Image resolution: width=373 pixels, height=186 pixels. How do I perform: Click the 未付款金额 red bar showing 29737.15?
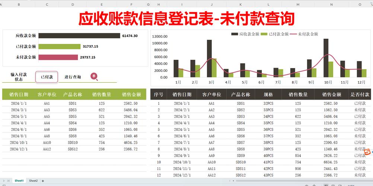pos(59,57)
